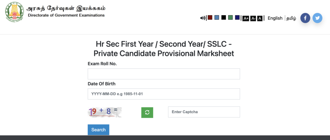Select the light blue color theme swatch
Image resolution: width=330 pixels, height=140 pixels.
coord(217,17)
